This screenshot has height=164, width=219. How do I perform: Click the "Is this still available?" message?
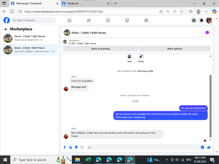click(x=82, y=81)
